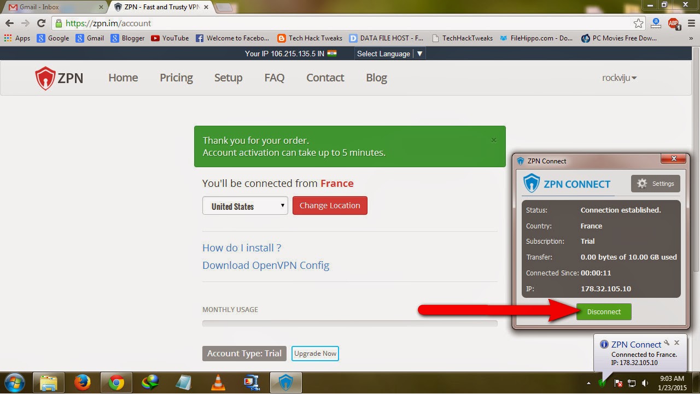Open the Google bookmark
Image resolution: width=700 pixels, height=394 pixels.
tap(53, 38)
